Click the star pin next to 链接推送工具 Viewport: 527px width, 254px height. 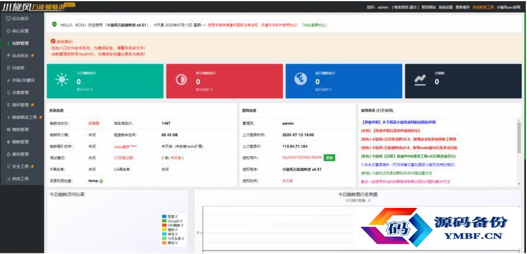(x=40, y=117)
